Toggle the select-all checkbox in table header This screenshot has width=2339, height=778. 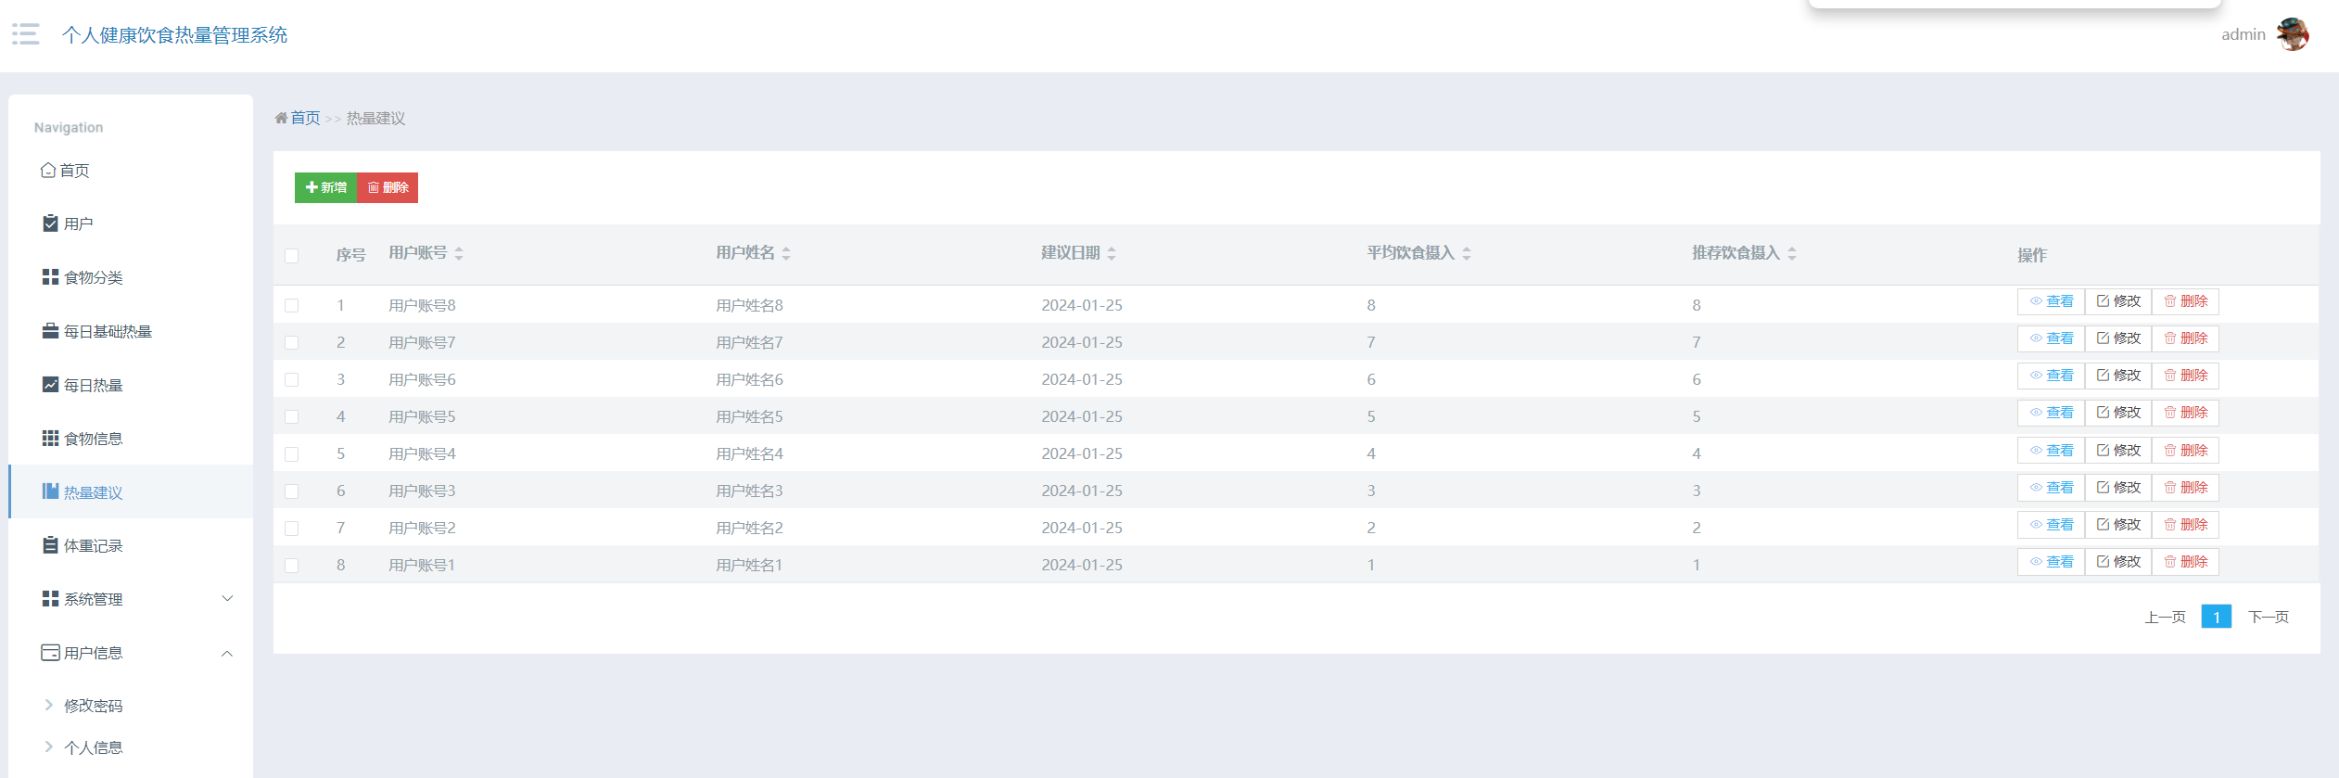tap(292, 256)
